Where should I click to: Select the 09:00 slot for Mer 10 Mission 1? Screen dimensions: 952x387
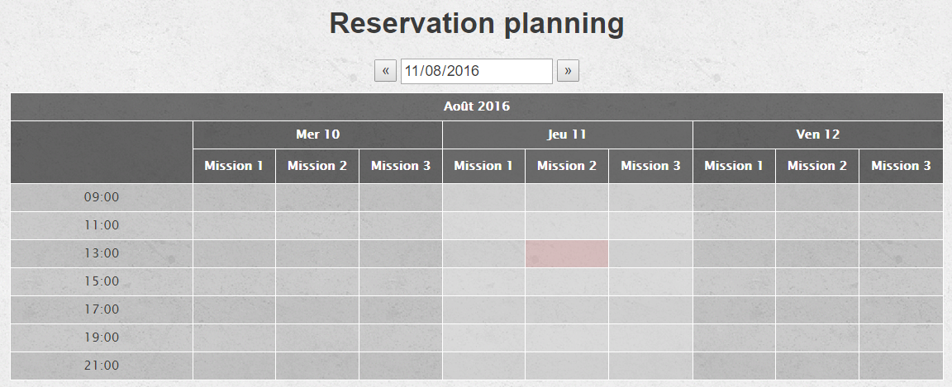234,197
